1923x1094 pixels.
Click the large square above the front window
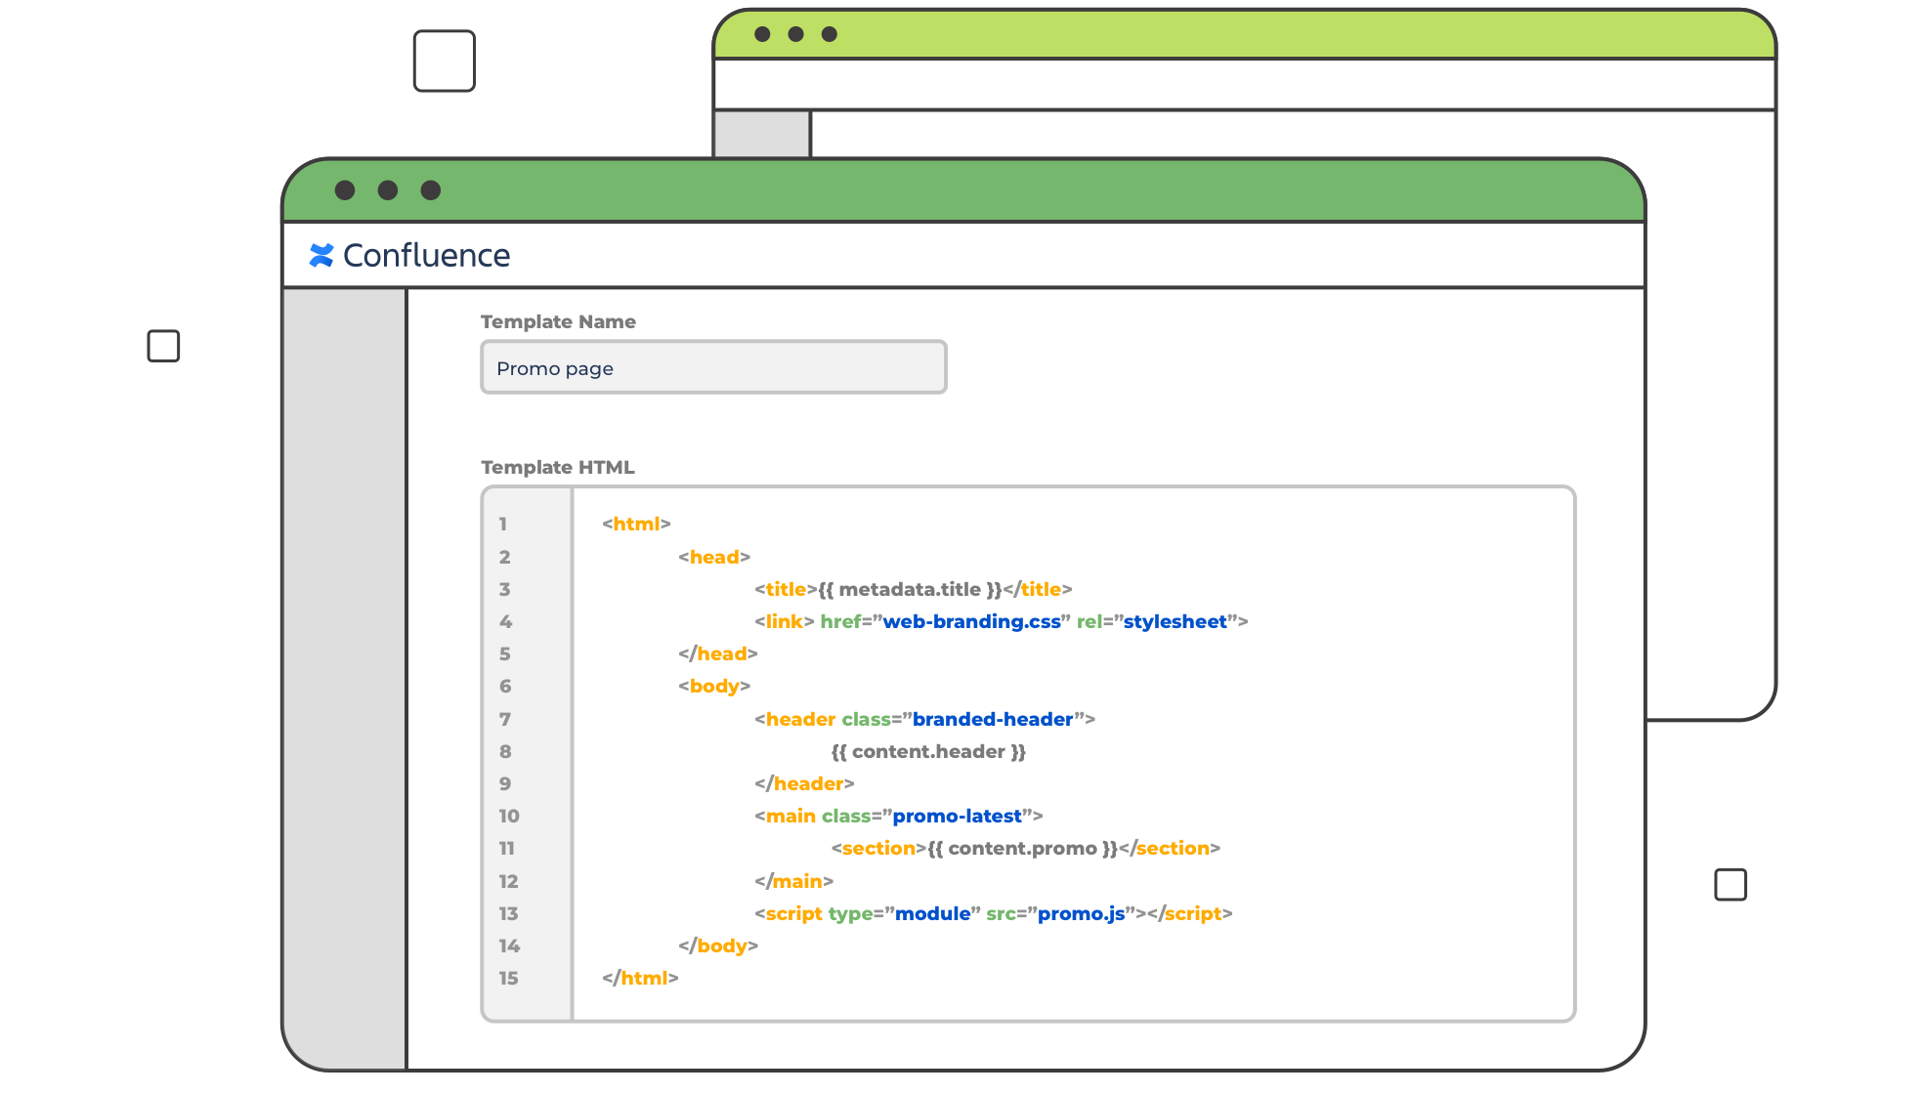click(445, 61)
